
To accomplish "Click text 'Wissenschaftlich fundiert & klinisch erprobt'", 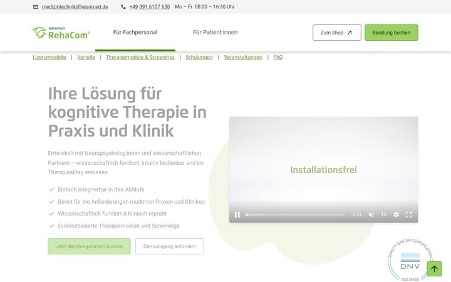I will click(112, 214).
